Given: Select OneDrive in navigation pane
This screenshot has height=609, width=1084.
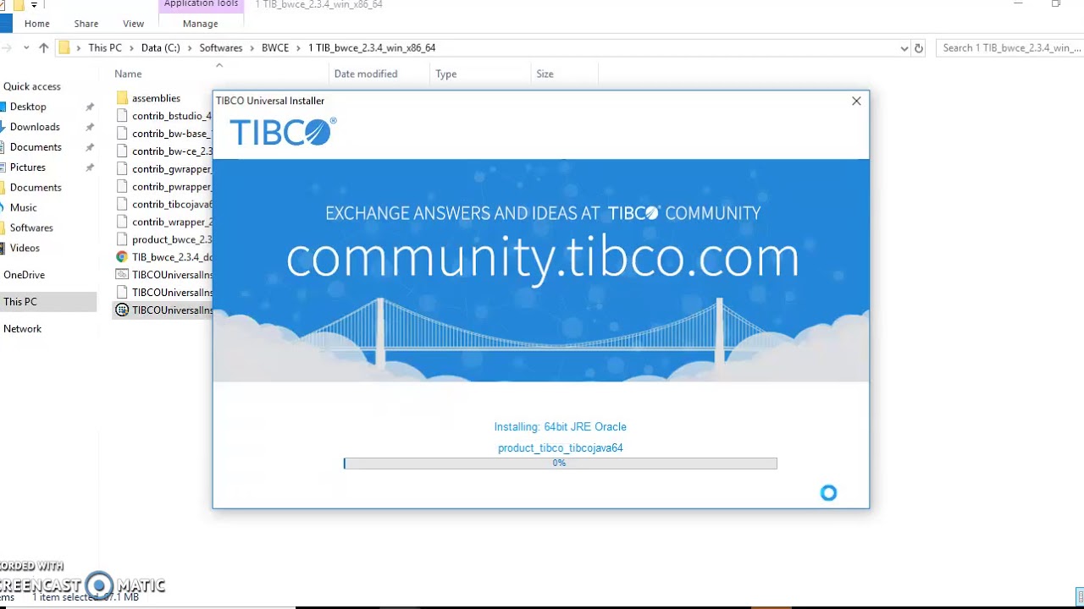Looking at the screenshot, I should point(24,275).
